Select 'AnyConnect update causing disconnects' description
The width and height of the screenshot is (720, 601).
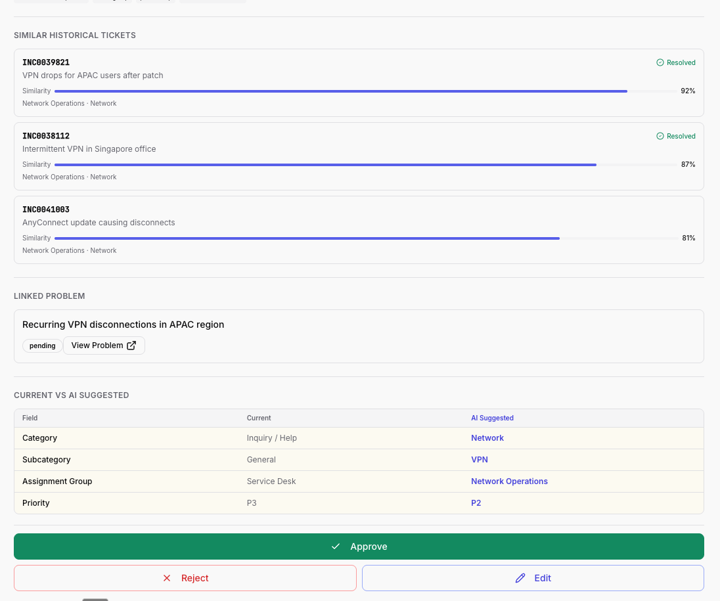click(99, 222)
